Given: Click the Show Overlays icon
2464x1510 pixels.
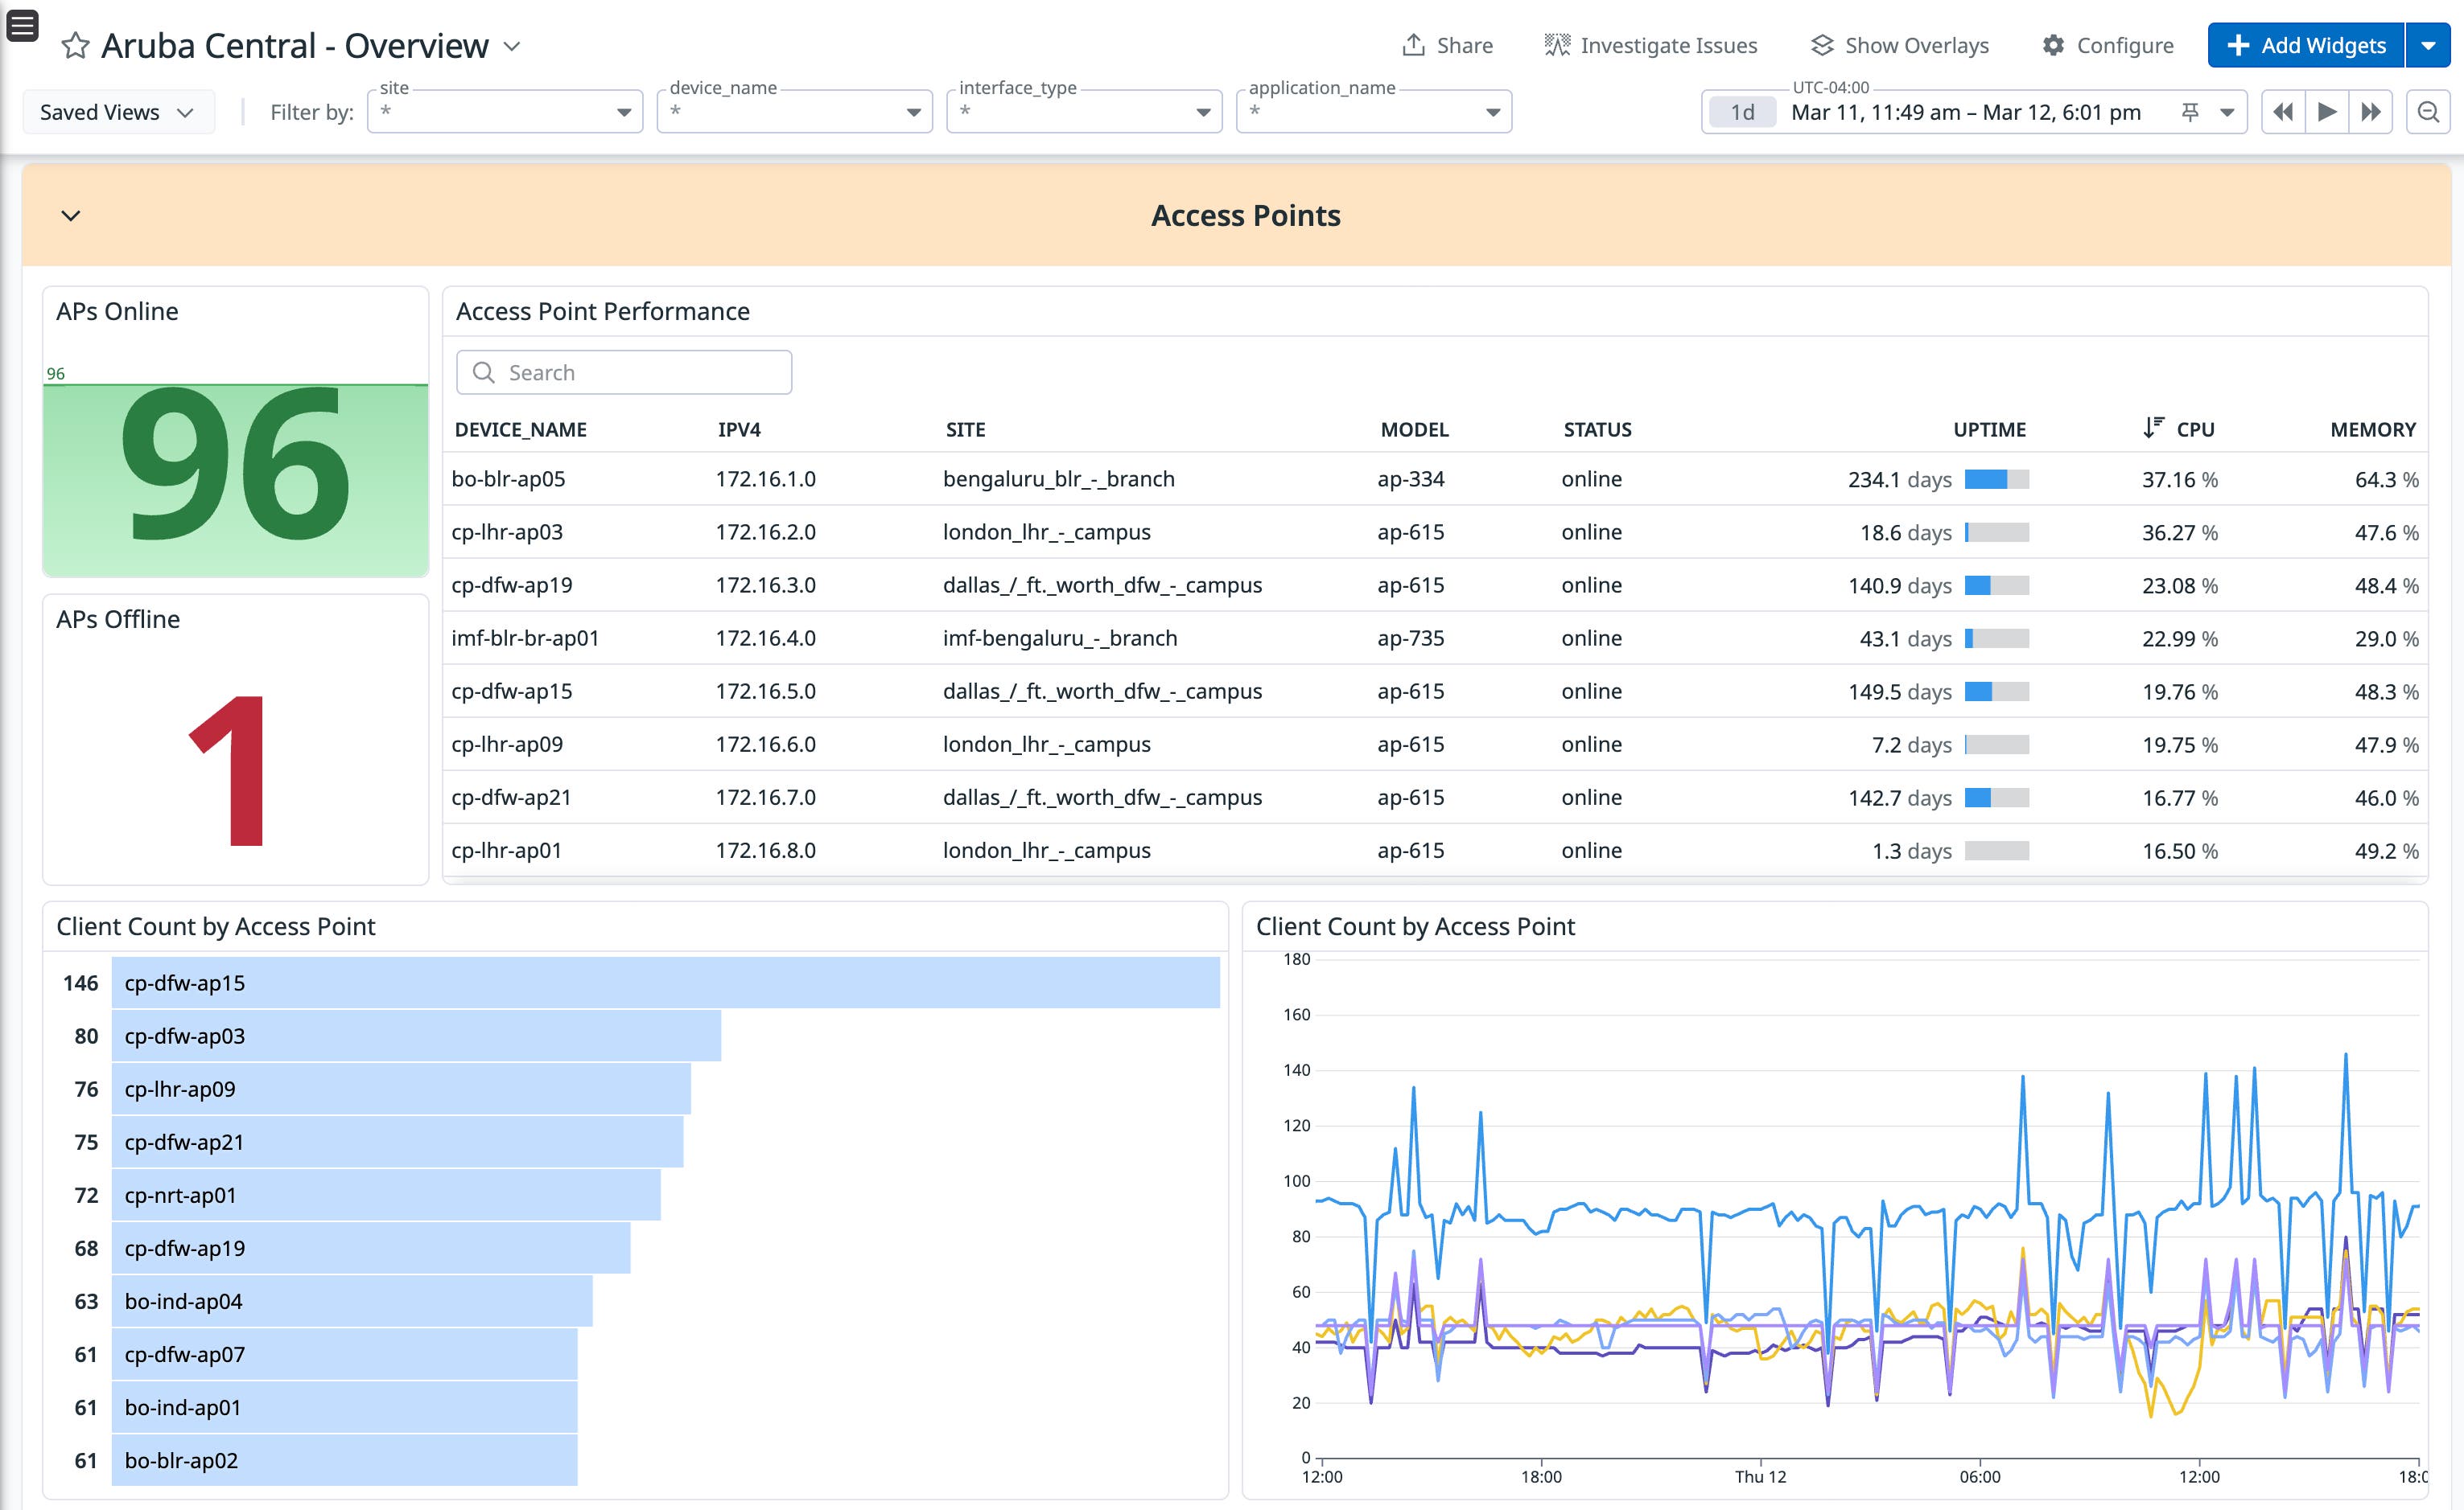Looking at the screenshot, I should point(1823,44).
